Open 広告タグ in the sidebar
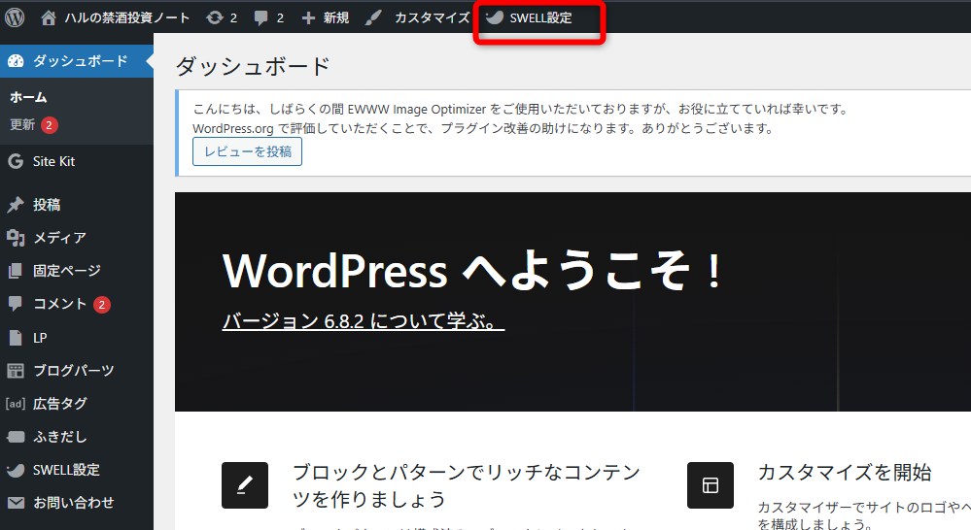 [60, 404]
